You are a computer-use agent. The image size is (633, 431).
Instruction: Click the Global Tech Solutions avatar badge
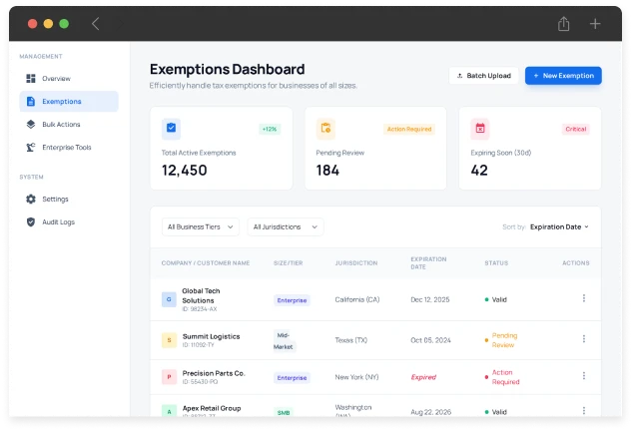pos(169,299)
